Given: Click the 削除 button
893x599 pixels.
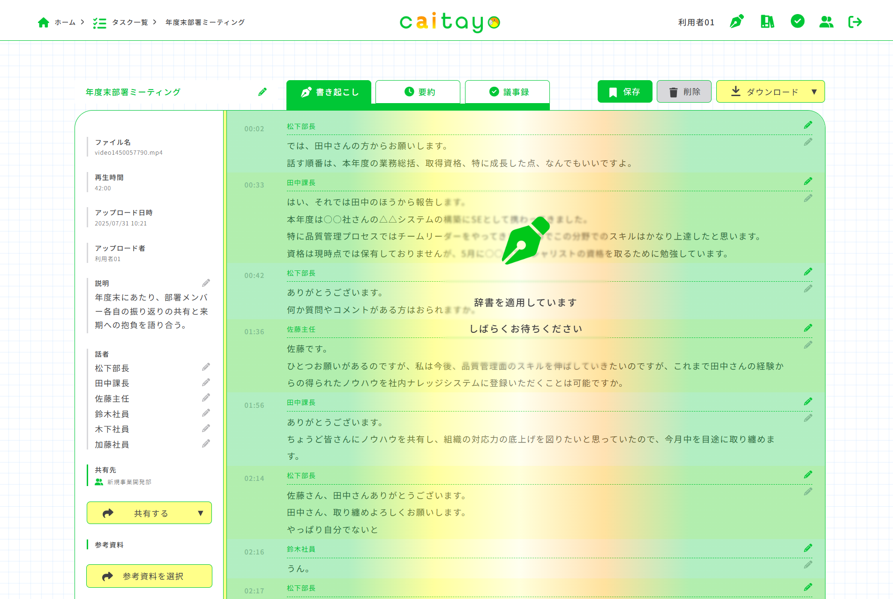Looking at the screenshot, I should click(684, 92).
